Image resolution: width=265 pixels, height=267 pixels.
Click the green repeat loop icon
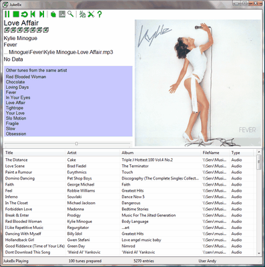pos(25,14)
